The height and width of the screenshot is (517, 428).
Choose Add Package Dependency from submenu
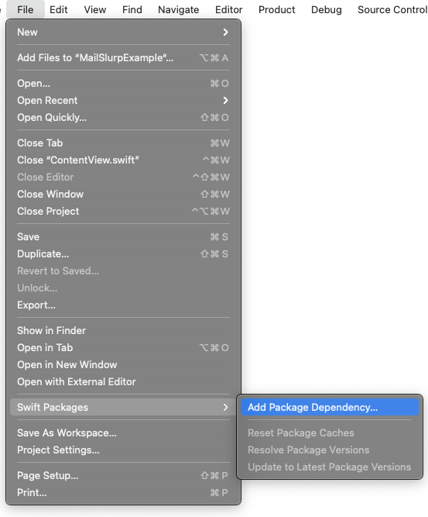coord(330,407)
